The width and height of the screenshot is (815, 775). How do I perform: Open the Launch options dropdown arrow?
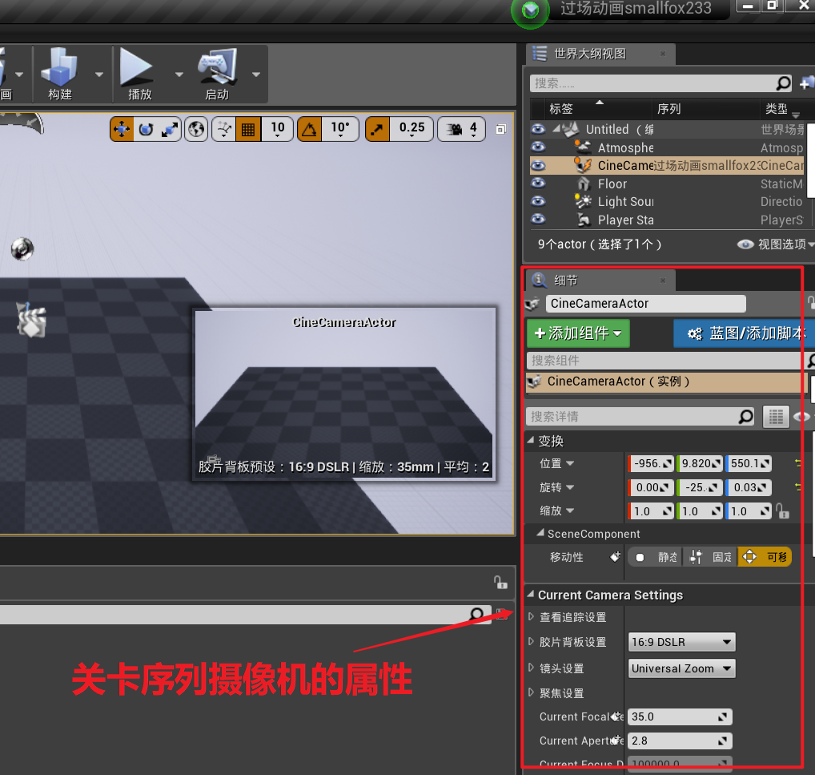(256, 75)
